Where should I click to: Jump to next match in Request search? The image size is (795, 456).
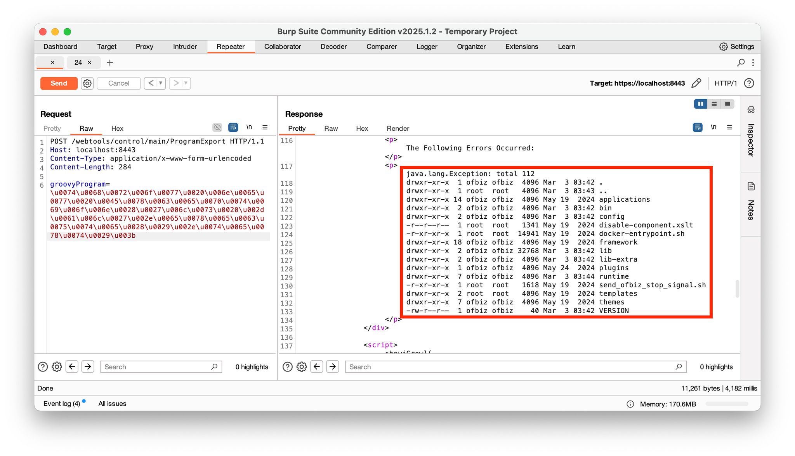pos(88,366)
